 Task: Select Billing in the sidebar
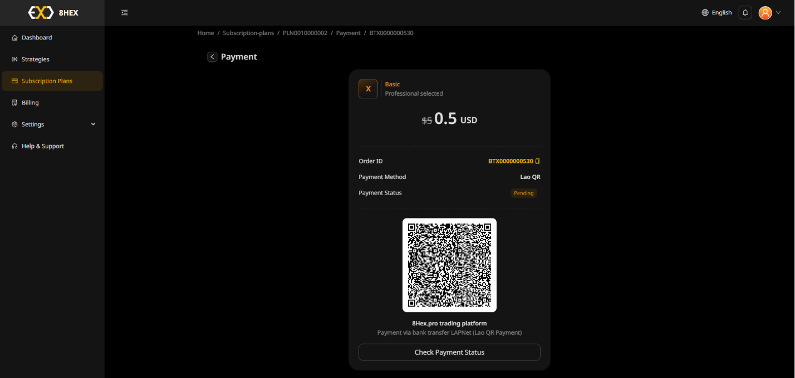30,103
